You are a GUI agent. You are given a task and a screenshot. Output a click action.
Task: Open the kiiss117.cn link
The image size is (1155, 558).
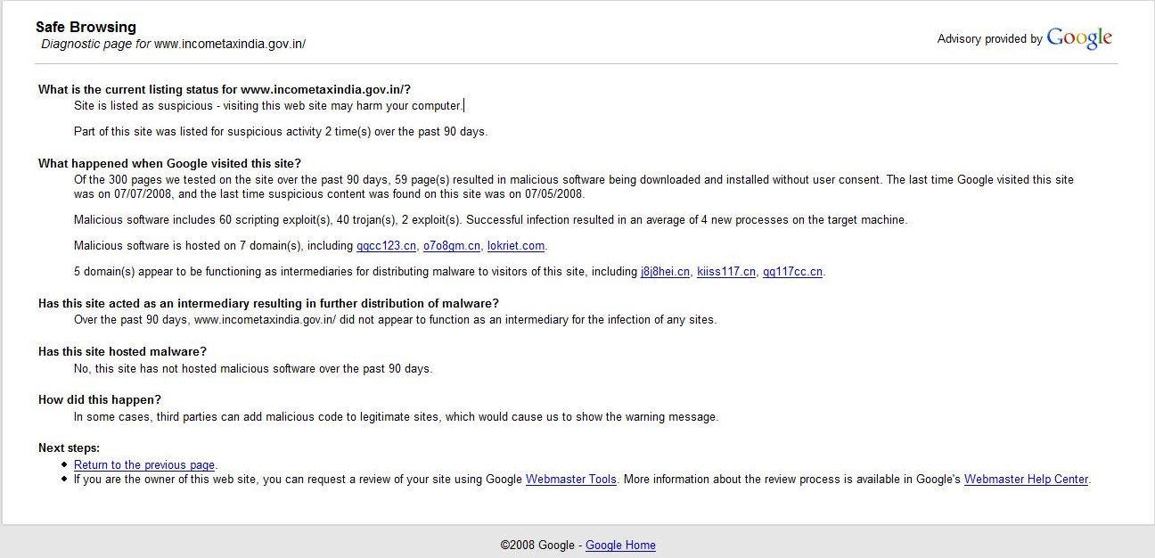(x=725, y=272)
